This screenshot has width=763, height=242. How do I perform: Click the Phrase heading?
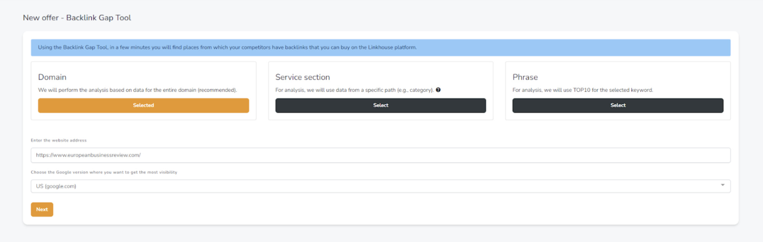(x=525, y=77)
